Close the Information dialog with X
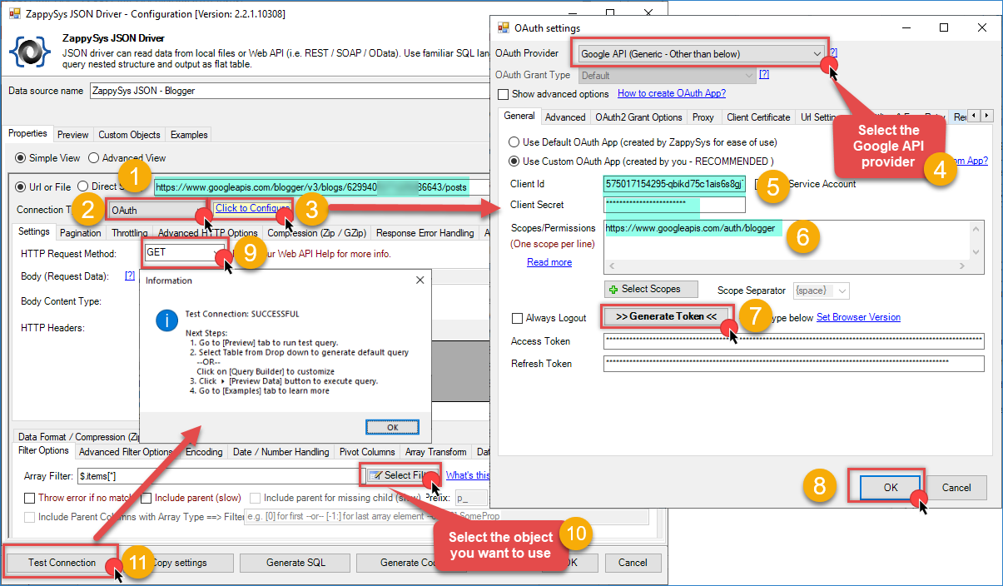 tap(420, 281)
